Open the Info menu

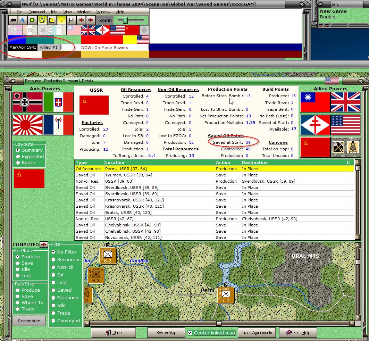(x=54, y=12)
